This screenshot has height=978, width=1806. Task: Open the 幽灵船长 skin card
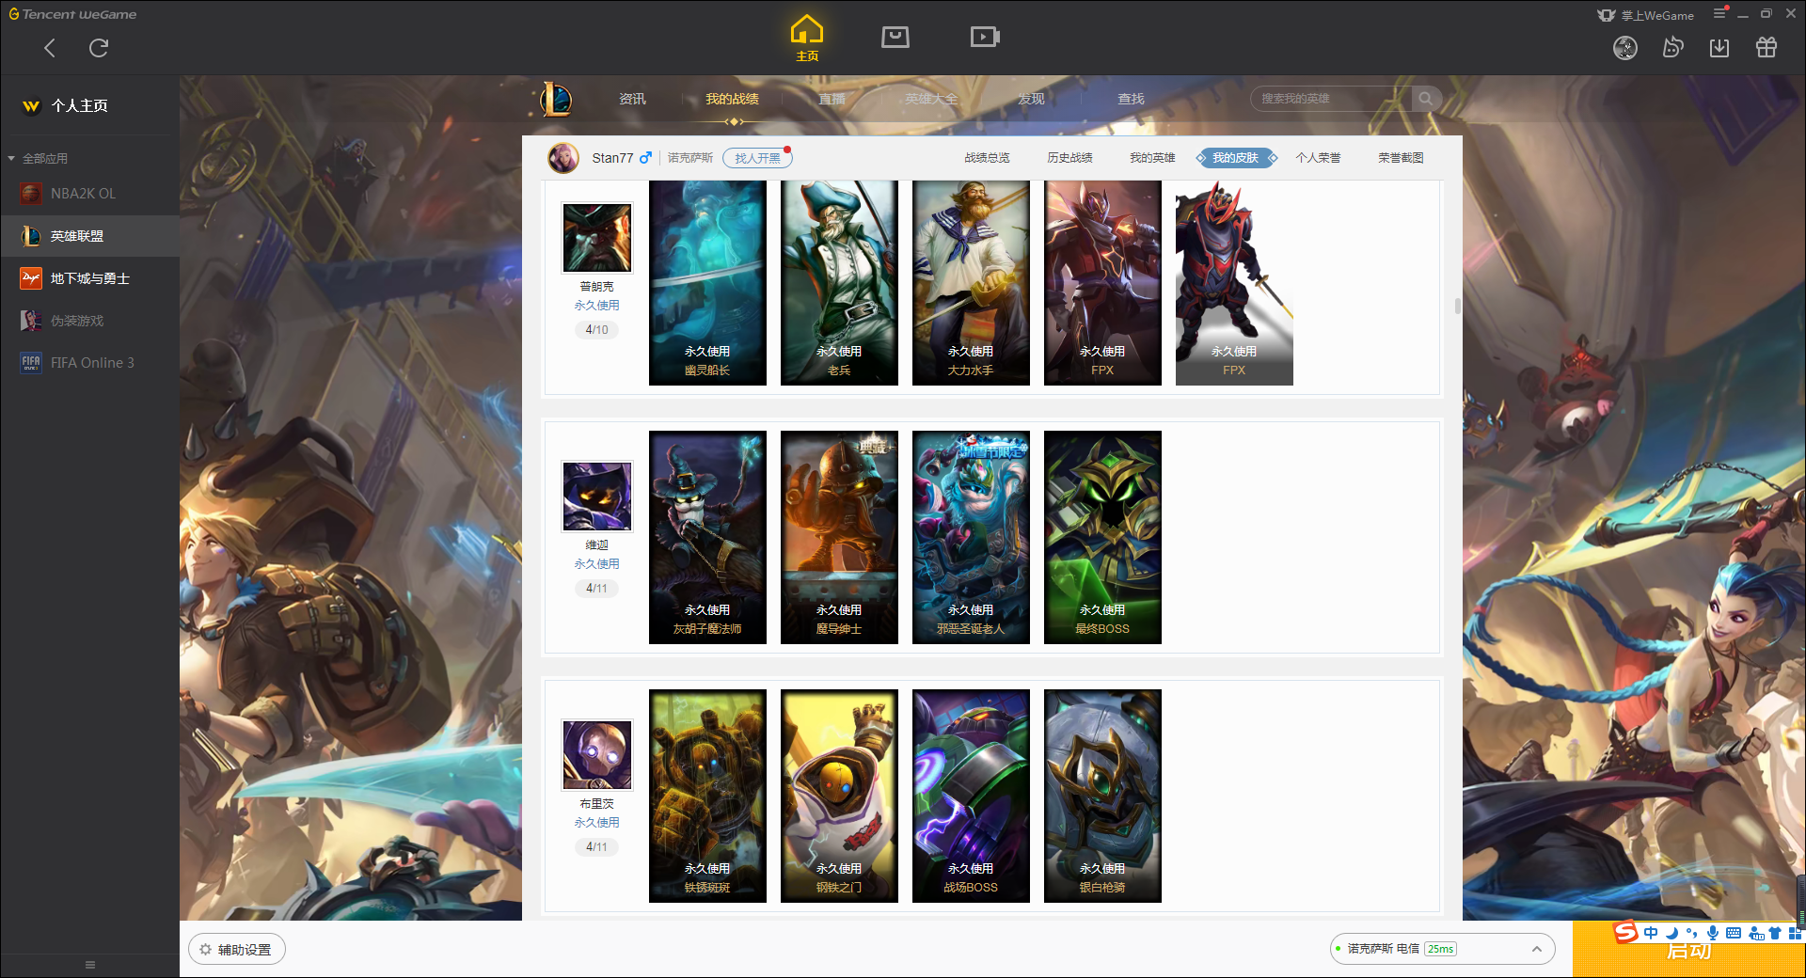(707, 282)
